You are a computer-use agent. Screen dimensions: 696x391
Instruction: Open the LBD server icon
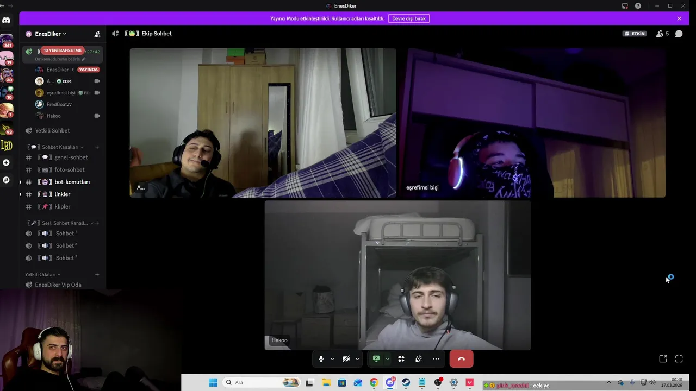(6, 146)
